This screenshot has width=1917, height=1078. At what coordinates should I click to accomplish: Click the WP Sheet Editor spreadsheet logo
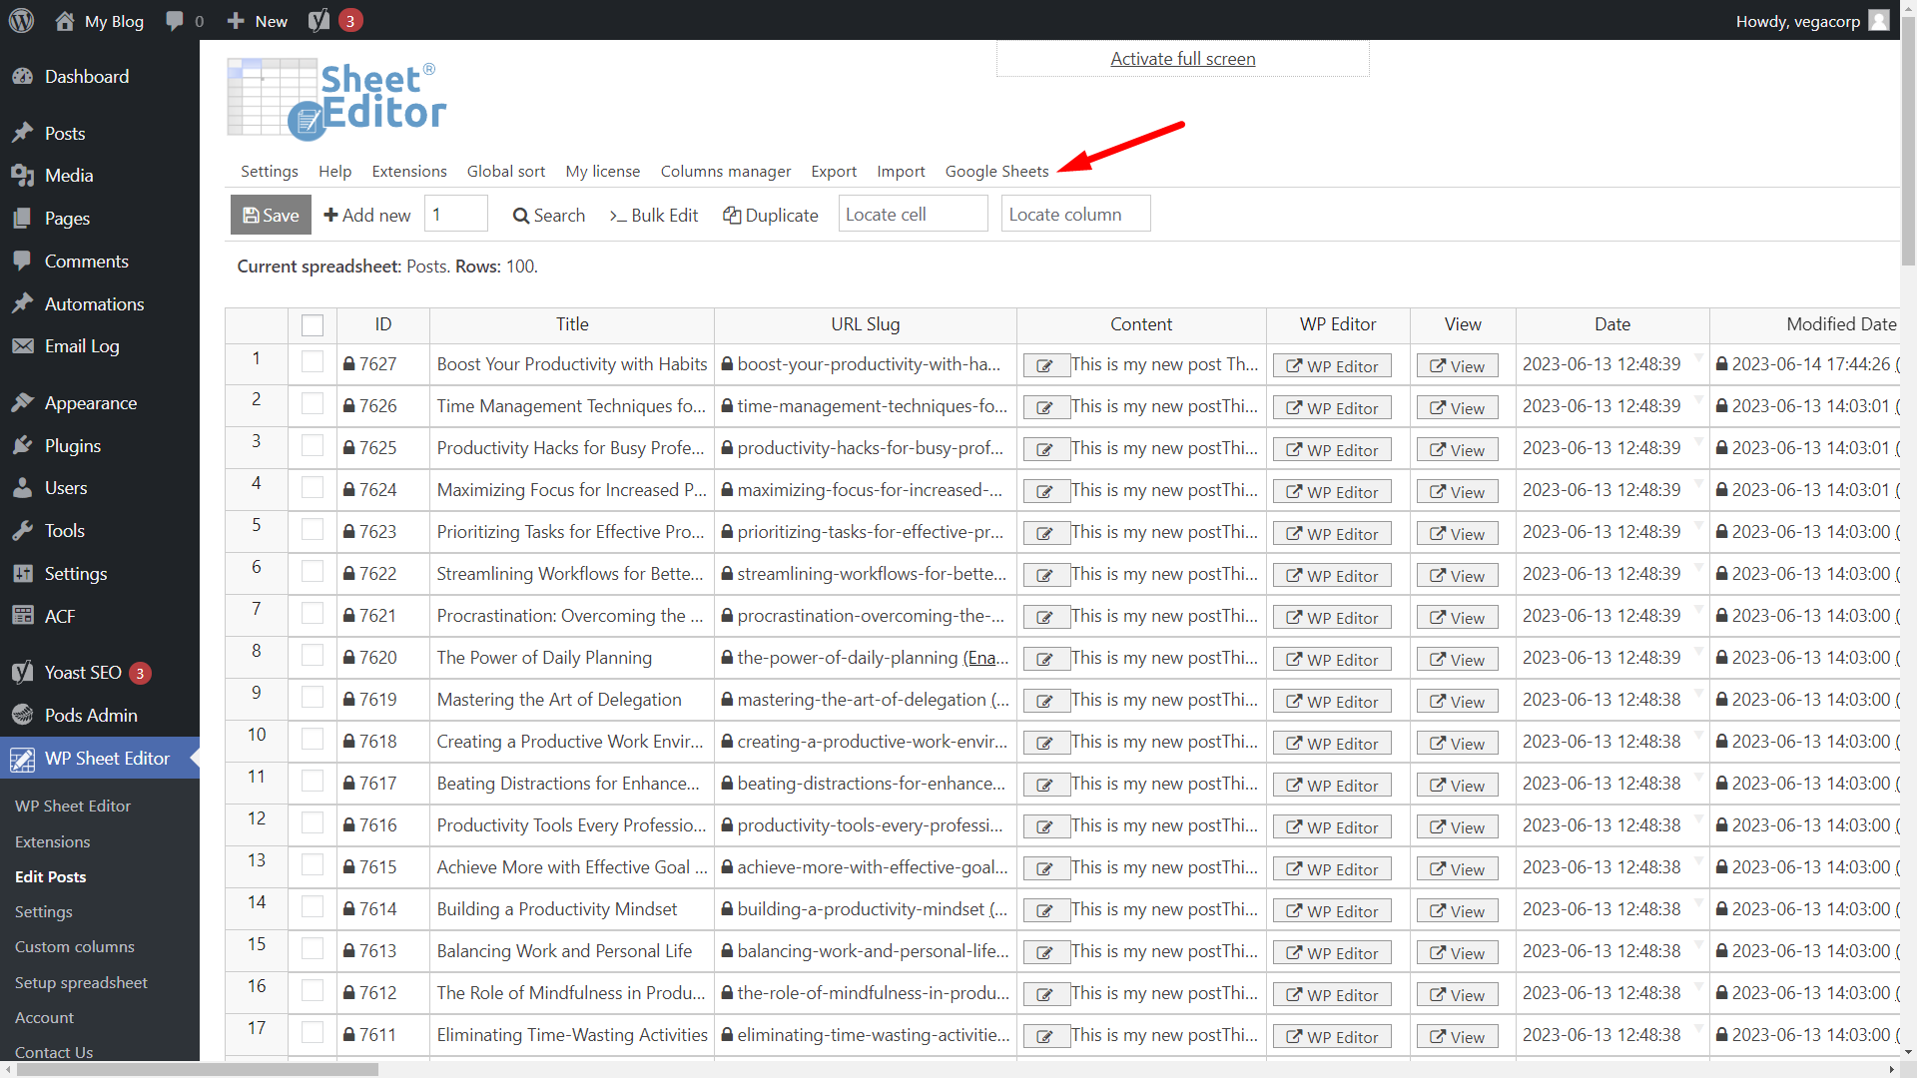click(x=335, y=97)
